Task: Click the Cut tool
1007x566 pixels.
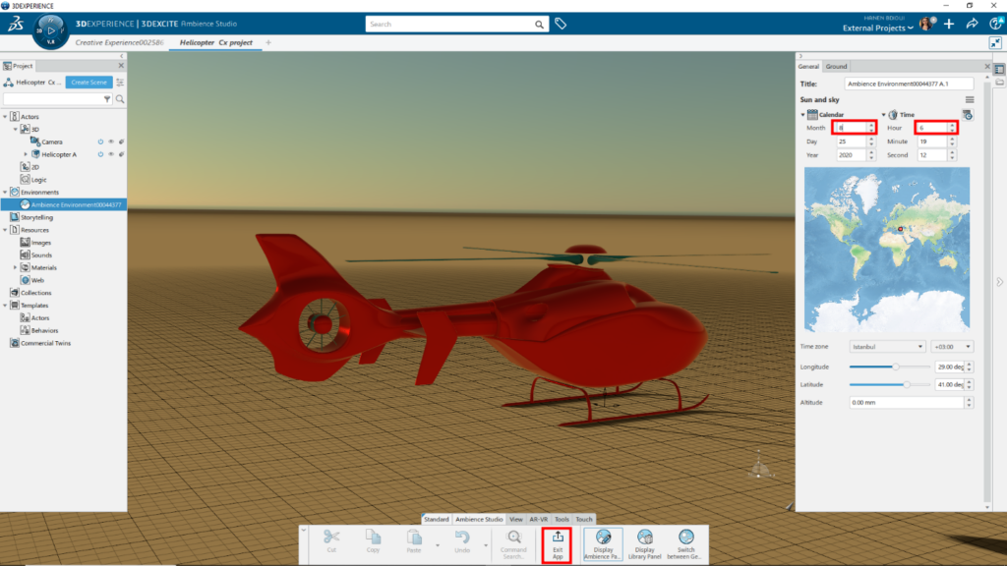Action: tap(331, 541)
